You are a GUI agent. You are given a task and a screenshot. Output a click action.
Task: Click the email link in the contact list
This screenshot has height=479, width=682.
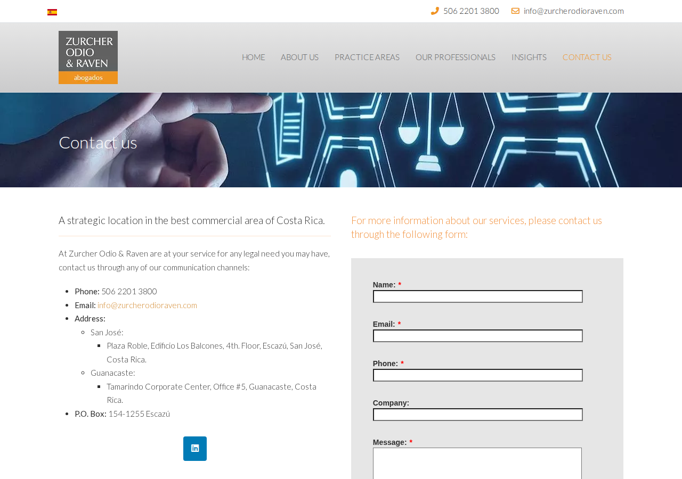point(147,305)
